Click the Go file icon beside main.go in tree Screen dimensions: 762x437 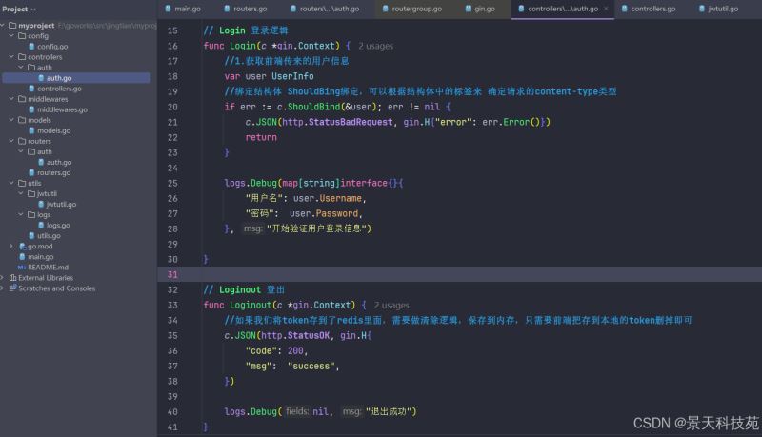click(22, 257)
